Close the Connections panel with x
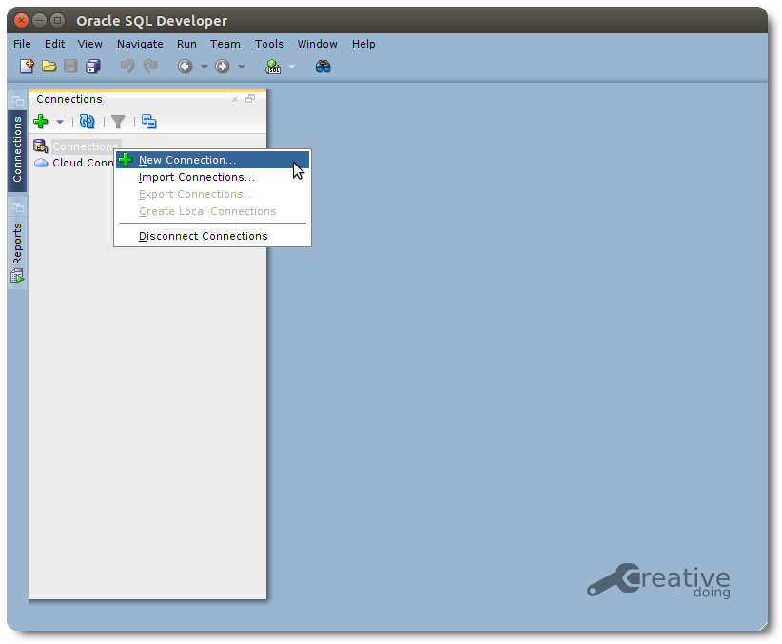Image resolution: width=782 pixels, height=644 pixels. point(235,99)
